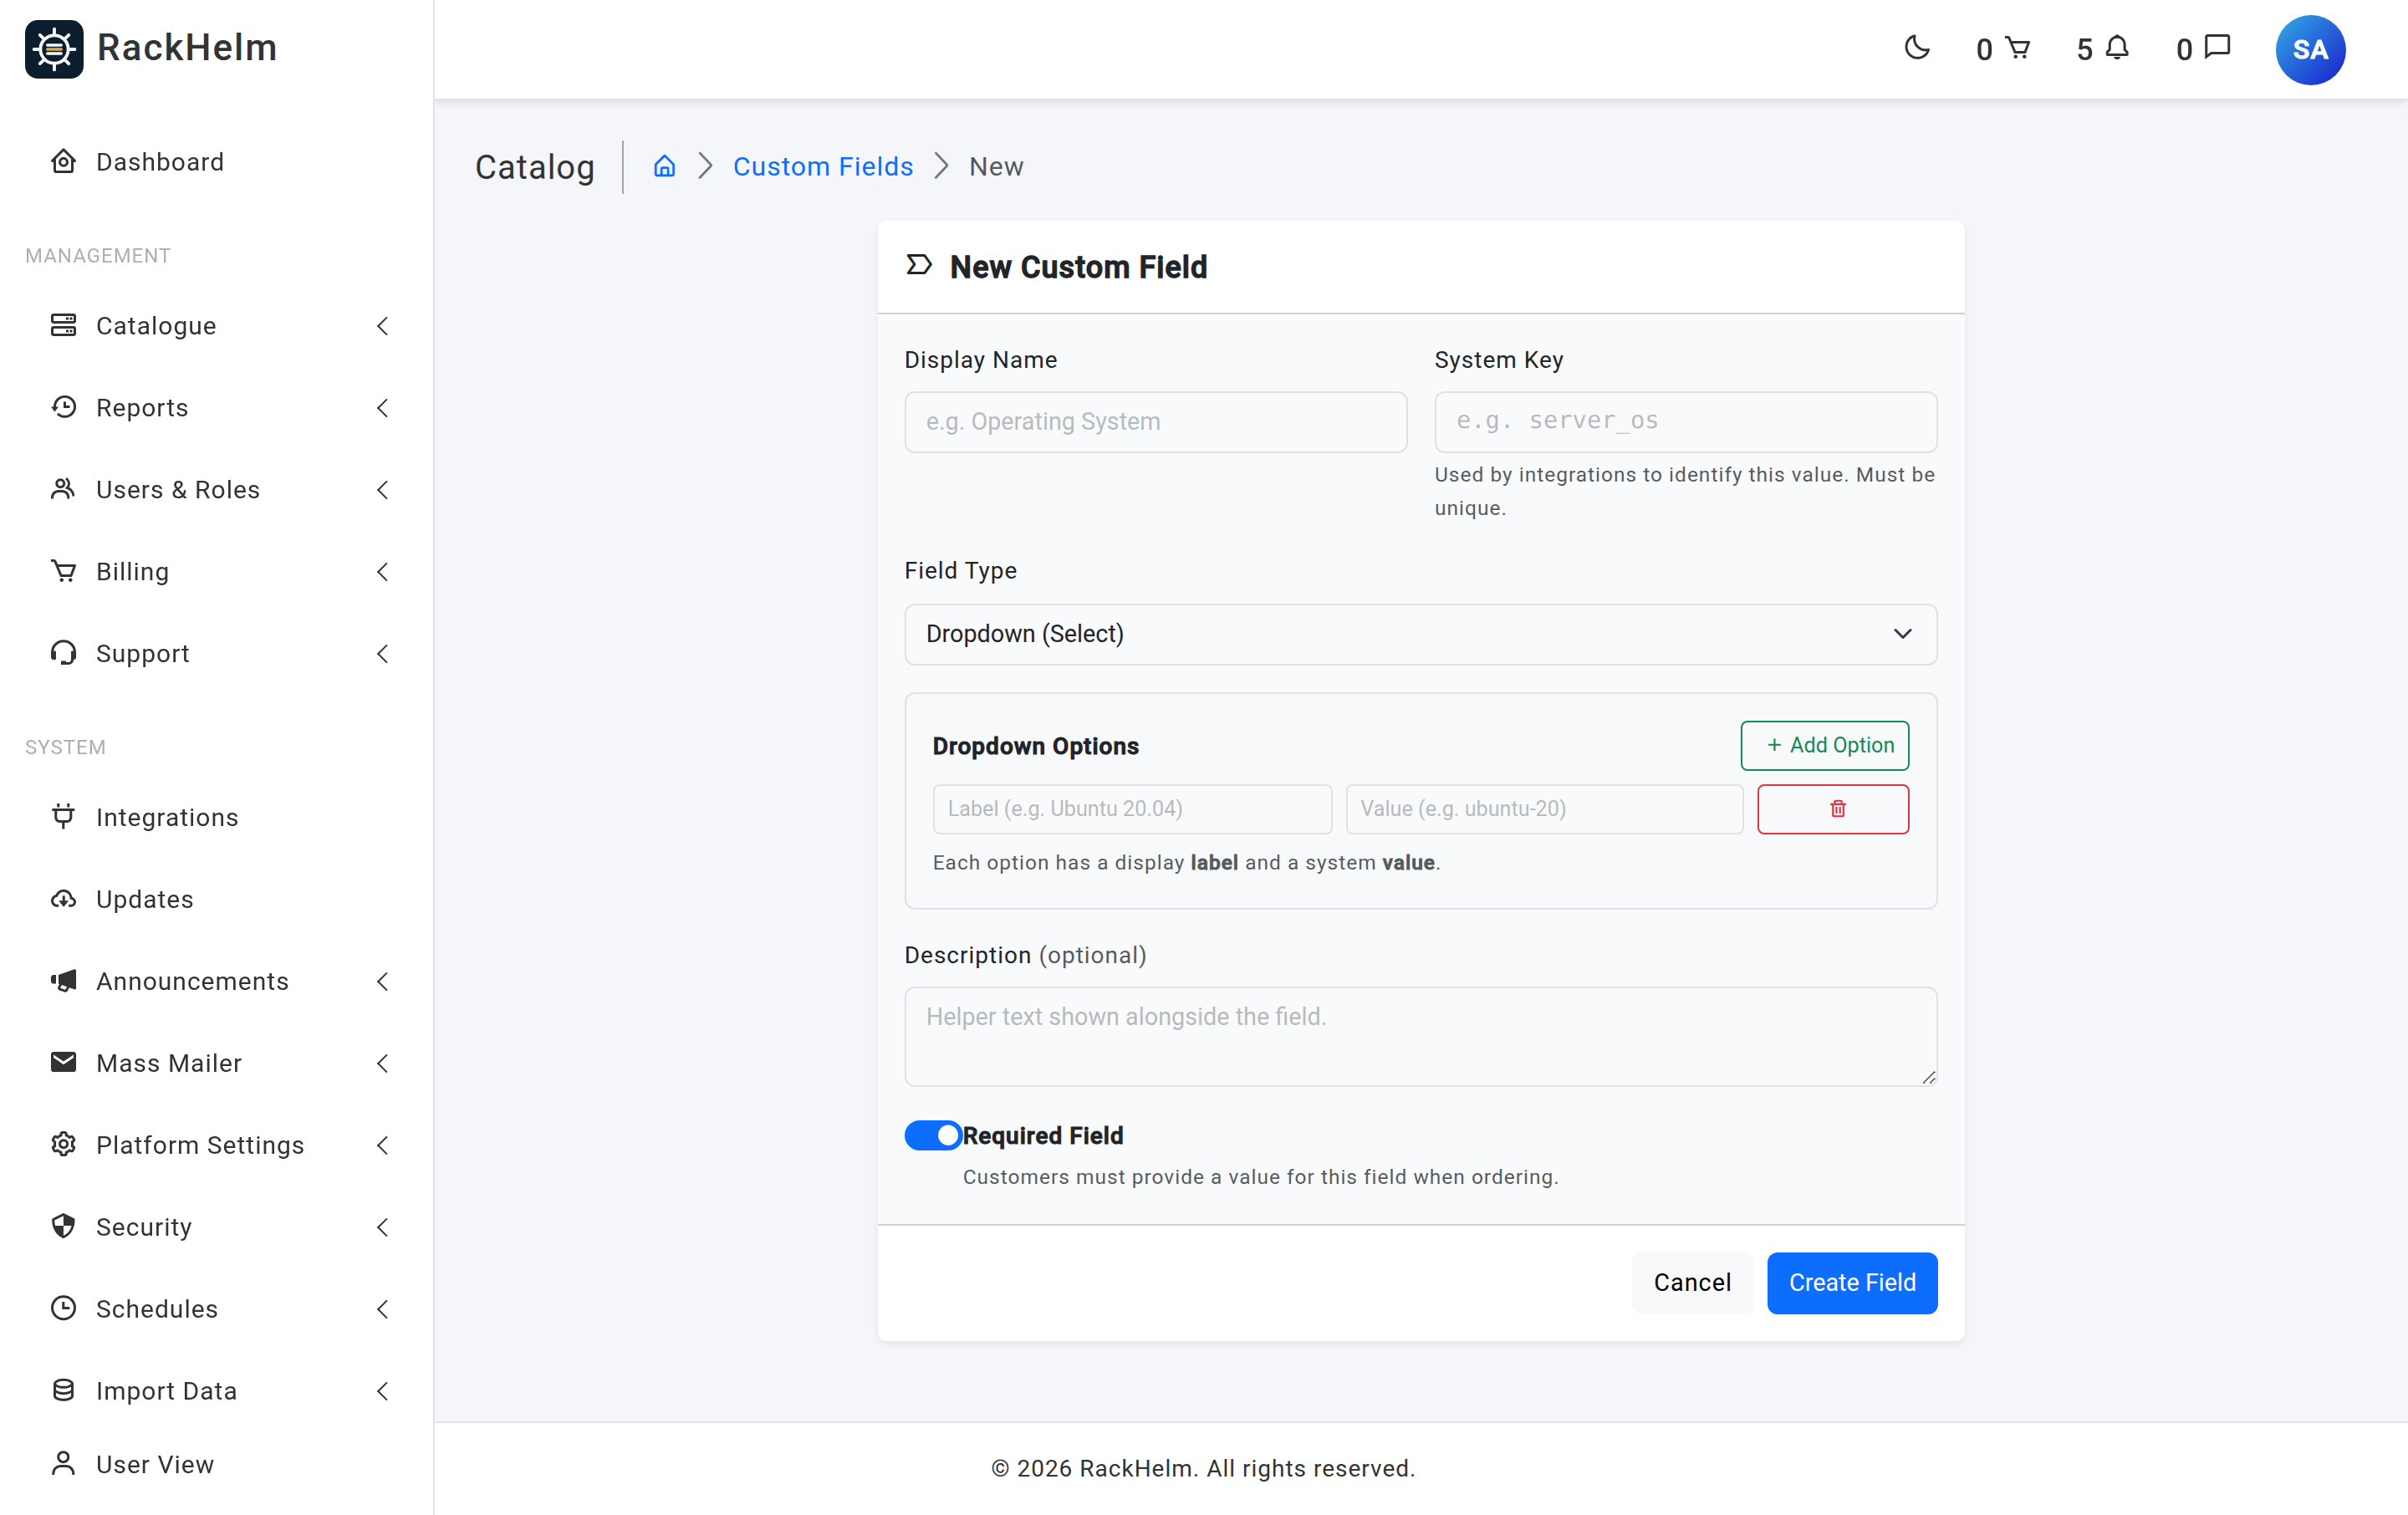Open the Field Type dropdown
This screenshot has width=2408, height=1515.
(1420, 634)
